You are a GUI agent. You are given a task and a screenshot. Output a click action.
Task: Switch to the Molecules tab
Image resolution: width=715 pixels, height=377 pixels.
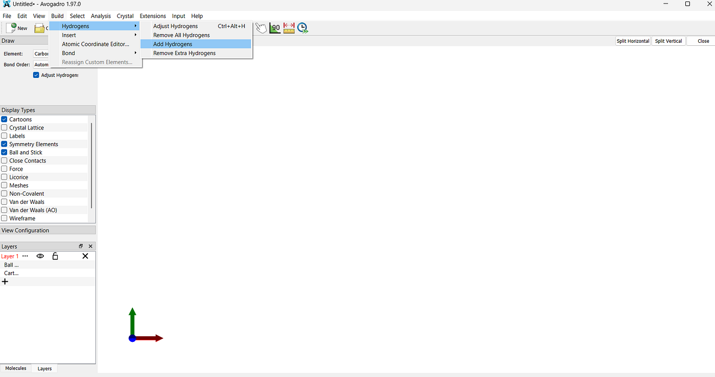16,368
